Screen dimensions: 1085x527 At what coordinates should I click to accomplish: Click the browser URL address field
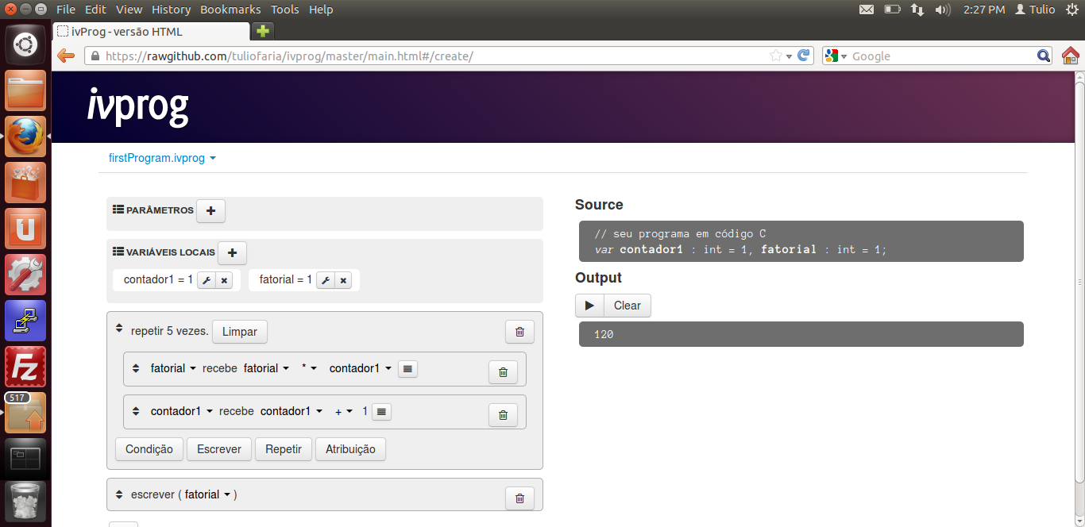pyautogui.click(x=429, y=56)
